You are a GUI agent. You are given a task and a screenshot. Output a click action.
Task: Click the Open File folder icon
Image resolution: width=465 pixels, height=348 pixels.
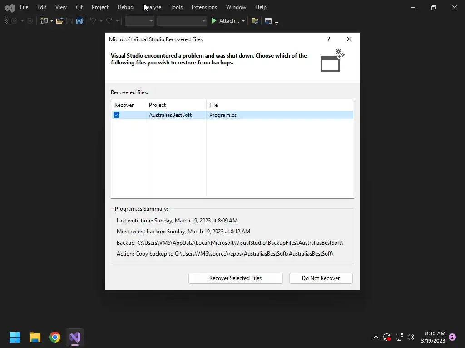[x=59, y=21]
